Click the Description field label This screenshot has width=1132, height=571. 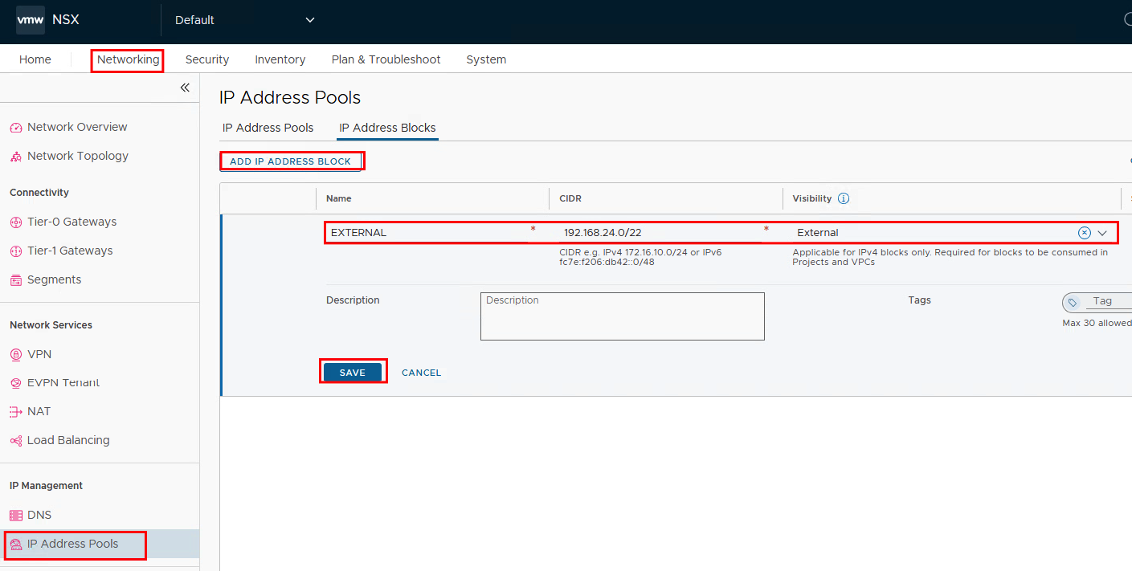353,300
